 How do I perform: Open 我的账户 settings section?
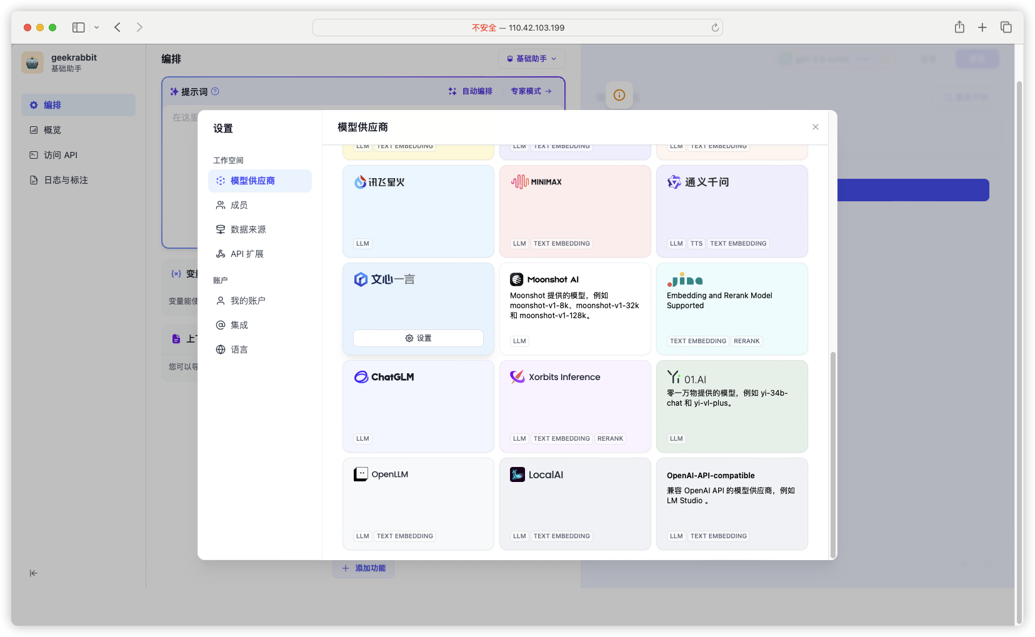coord(260,301)
